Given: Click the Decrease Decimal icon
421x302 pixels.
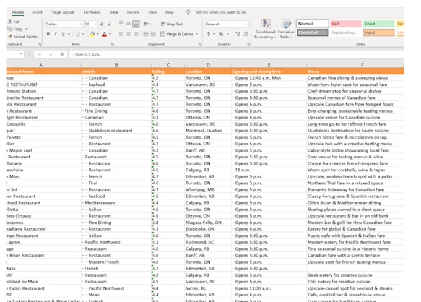Looking at the screenshot, I should point(245,34).
